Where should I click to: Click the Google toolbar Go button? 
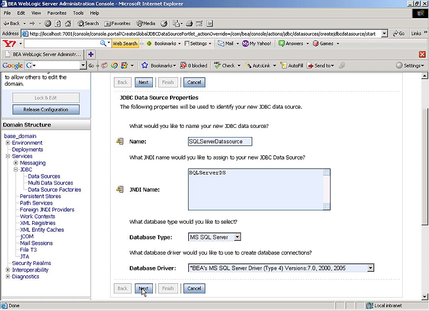pos(91,65)
